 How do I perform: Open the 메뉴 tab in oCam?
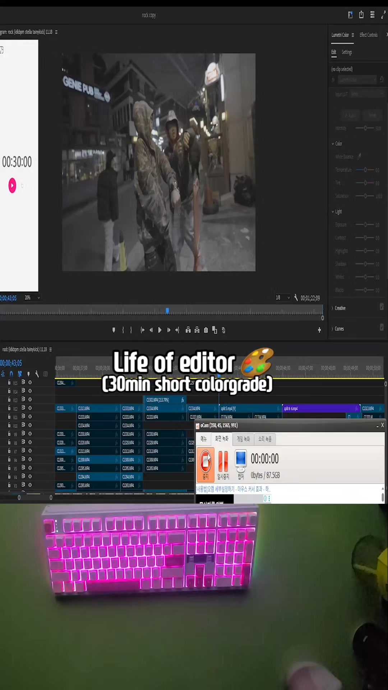[x=204, y=439]
